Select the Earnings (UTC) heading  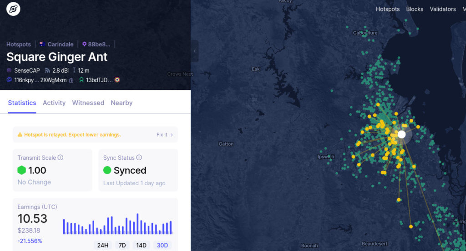click(x=37, y=207)
